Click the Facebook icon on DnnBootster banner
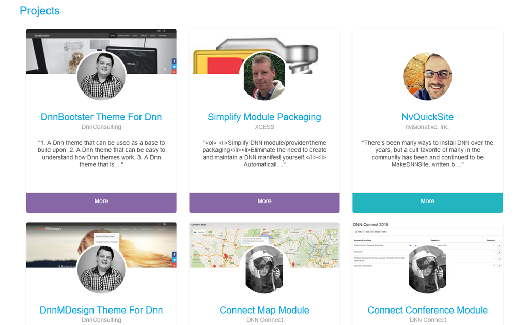This screenshot has width=529, height=325. point(174,61)
